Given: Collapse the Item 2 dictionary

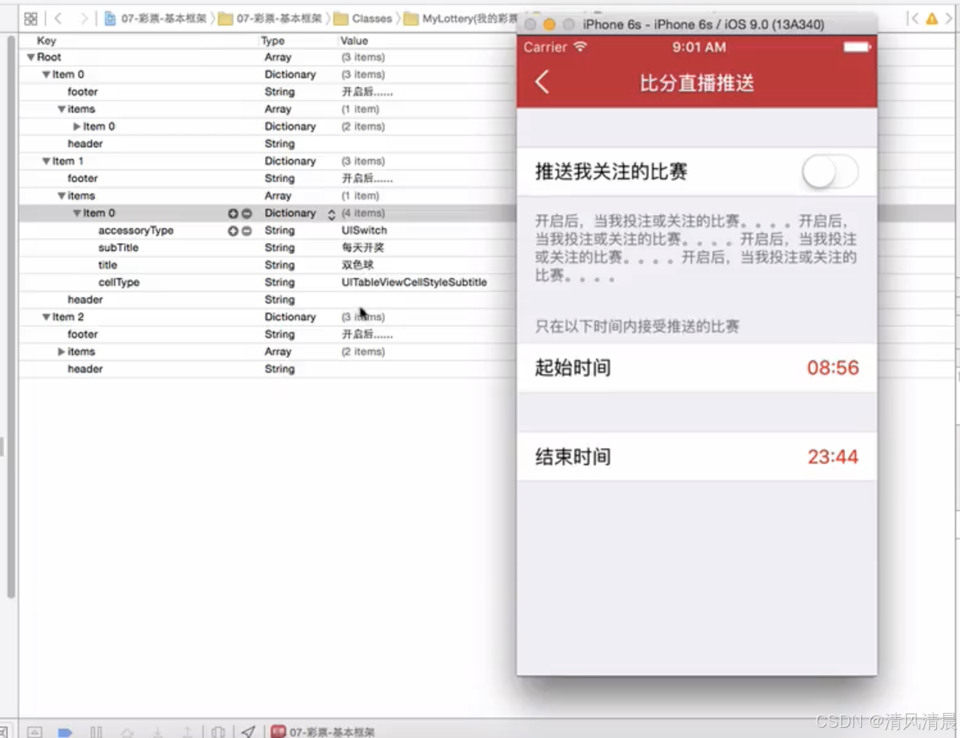Looking at the screenshot, I should pyautogui.click(x=46, y=316).
